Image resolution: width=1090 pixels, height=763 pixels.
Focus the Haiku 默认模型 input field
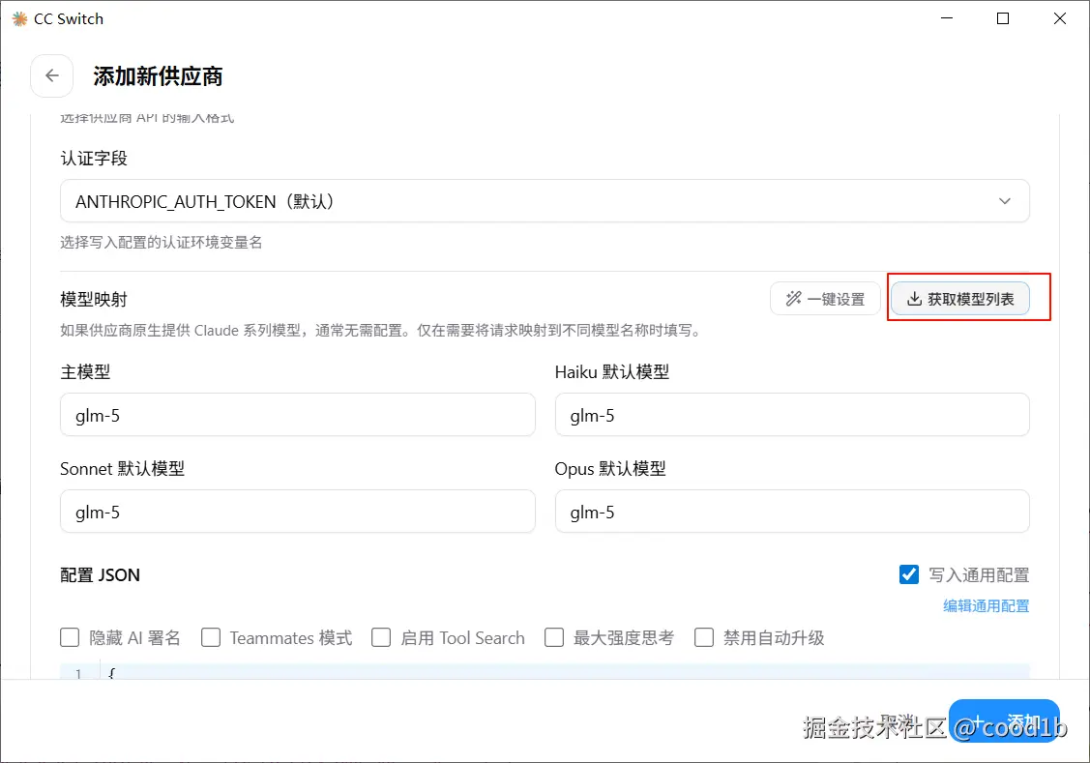(792, 415)
